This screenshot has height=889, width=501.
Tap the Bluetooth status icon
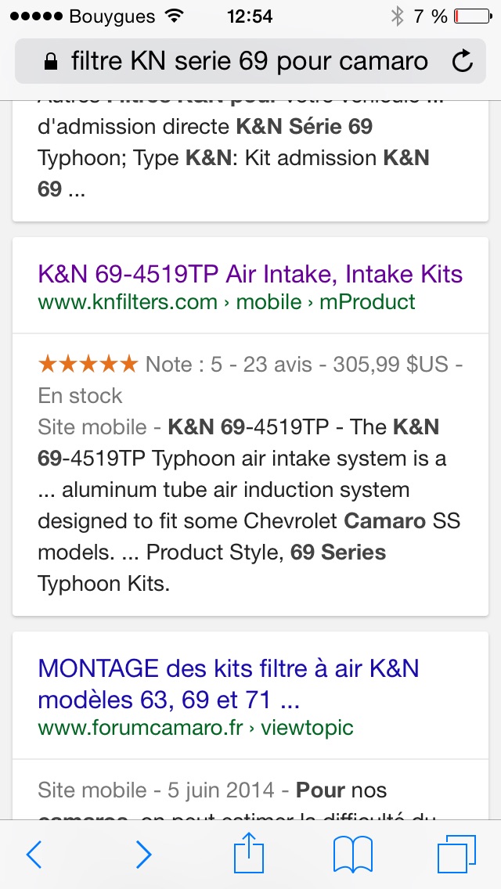(397, 16)
